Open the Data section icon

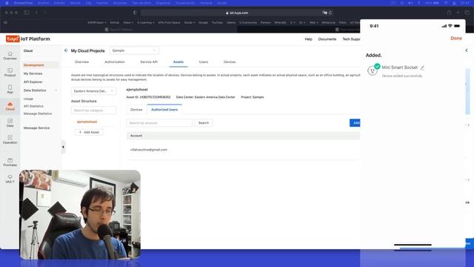10,122
